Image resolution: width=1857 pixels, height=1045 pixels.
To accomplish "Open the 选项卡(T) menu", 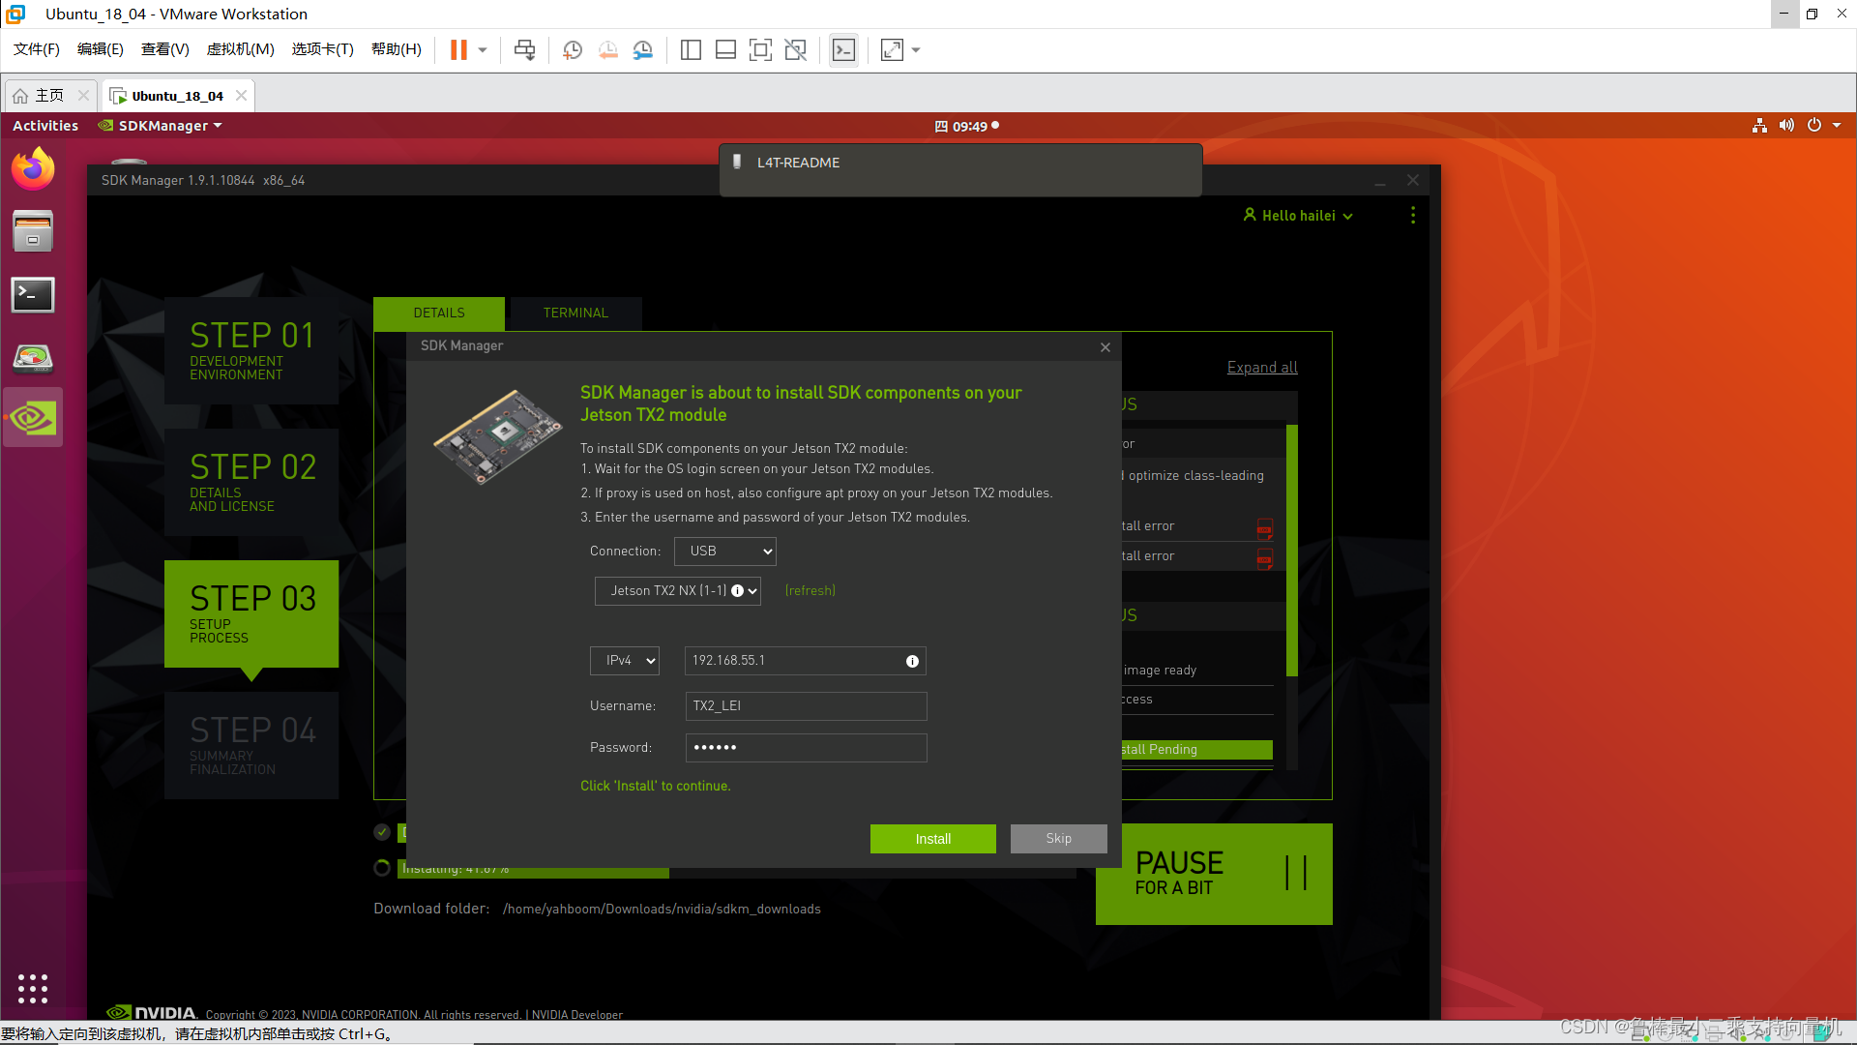I will [x=323, y=49].
